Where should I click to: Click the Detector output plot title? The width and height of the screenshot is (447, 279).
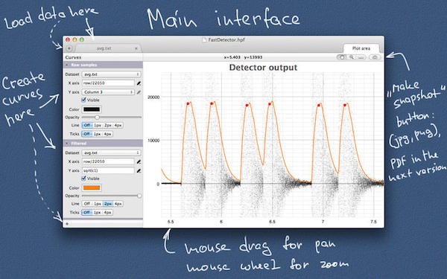(263, 68)
